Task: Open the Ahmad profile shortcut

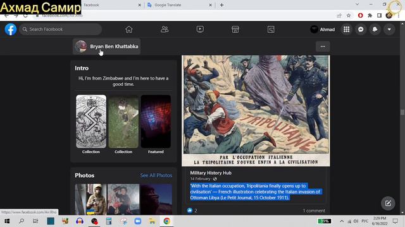Action: [323, 30]
